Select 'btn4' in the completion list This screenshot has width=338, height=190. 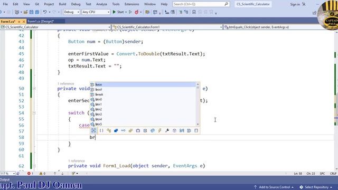[143, 119]
